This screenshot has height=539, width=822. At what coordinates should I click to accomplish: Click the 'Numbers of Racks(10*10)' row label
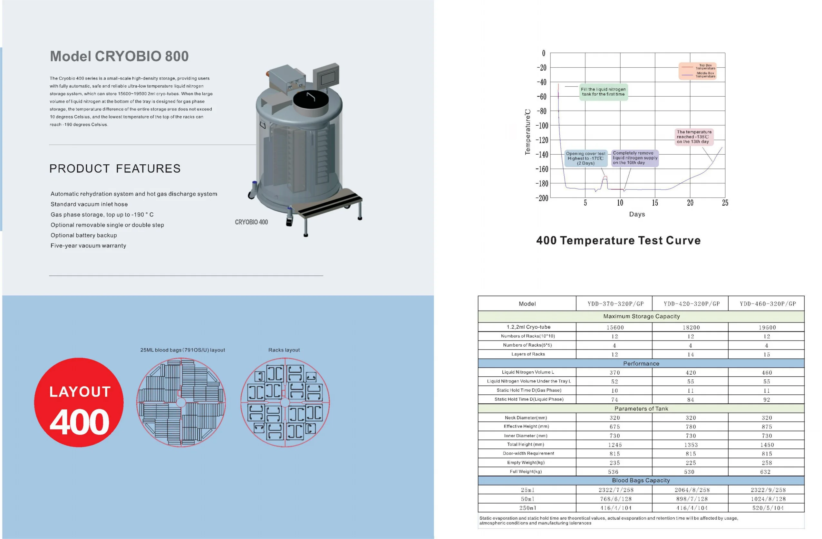click(x=528, y=336)
